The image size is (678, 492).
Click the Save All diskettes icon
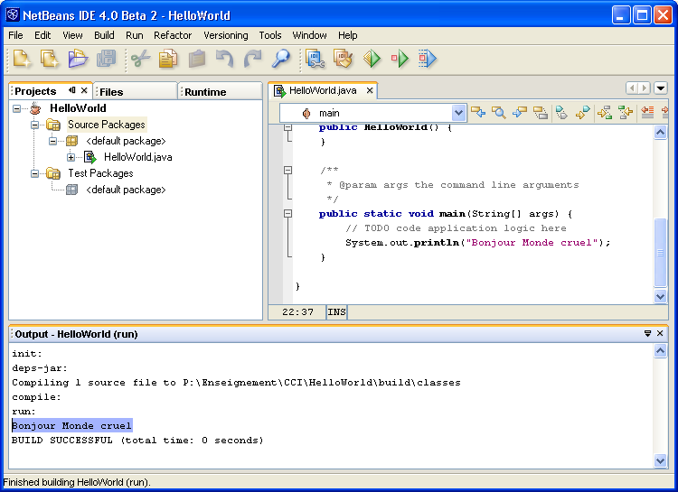(106, 59)
